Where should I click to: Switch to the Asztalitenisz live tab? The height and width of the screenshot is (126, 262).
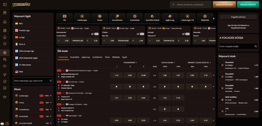[x=97, y=57]
